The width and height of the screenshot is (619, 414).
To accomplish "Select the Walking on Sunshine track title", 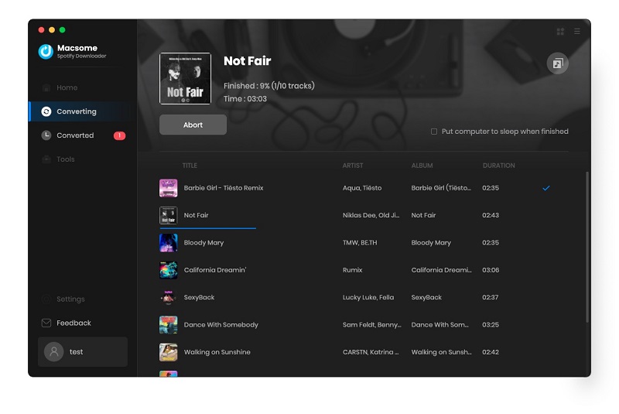I will [217, 352].
